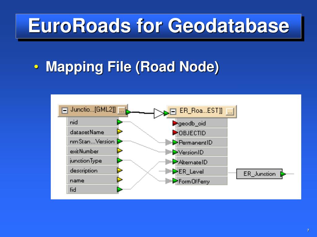Screen dimensions: 317x237
Task: Click green input port of PermanentID
Action: [175, 143]
